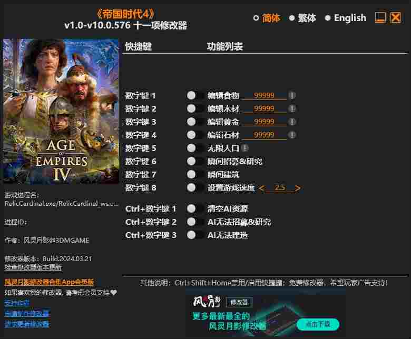Close the trainer with the orange X
This screenshot has width=411, height=339.
pyautogui.click(x=396, y=18)
